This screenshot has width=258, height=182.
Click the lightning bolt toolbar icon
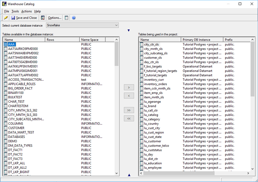coord(6,18)
